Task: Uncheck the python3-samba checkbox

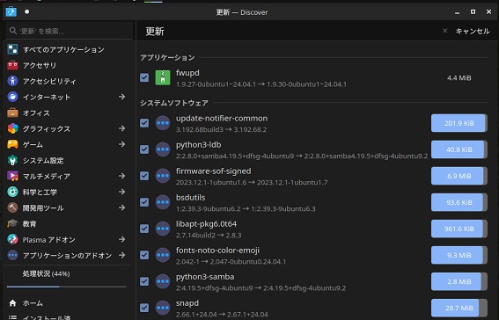Action: click(x=144, y=281)
